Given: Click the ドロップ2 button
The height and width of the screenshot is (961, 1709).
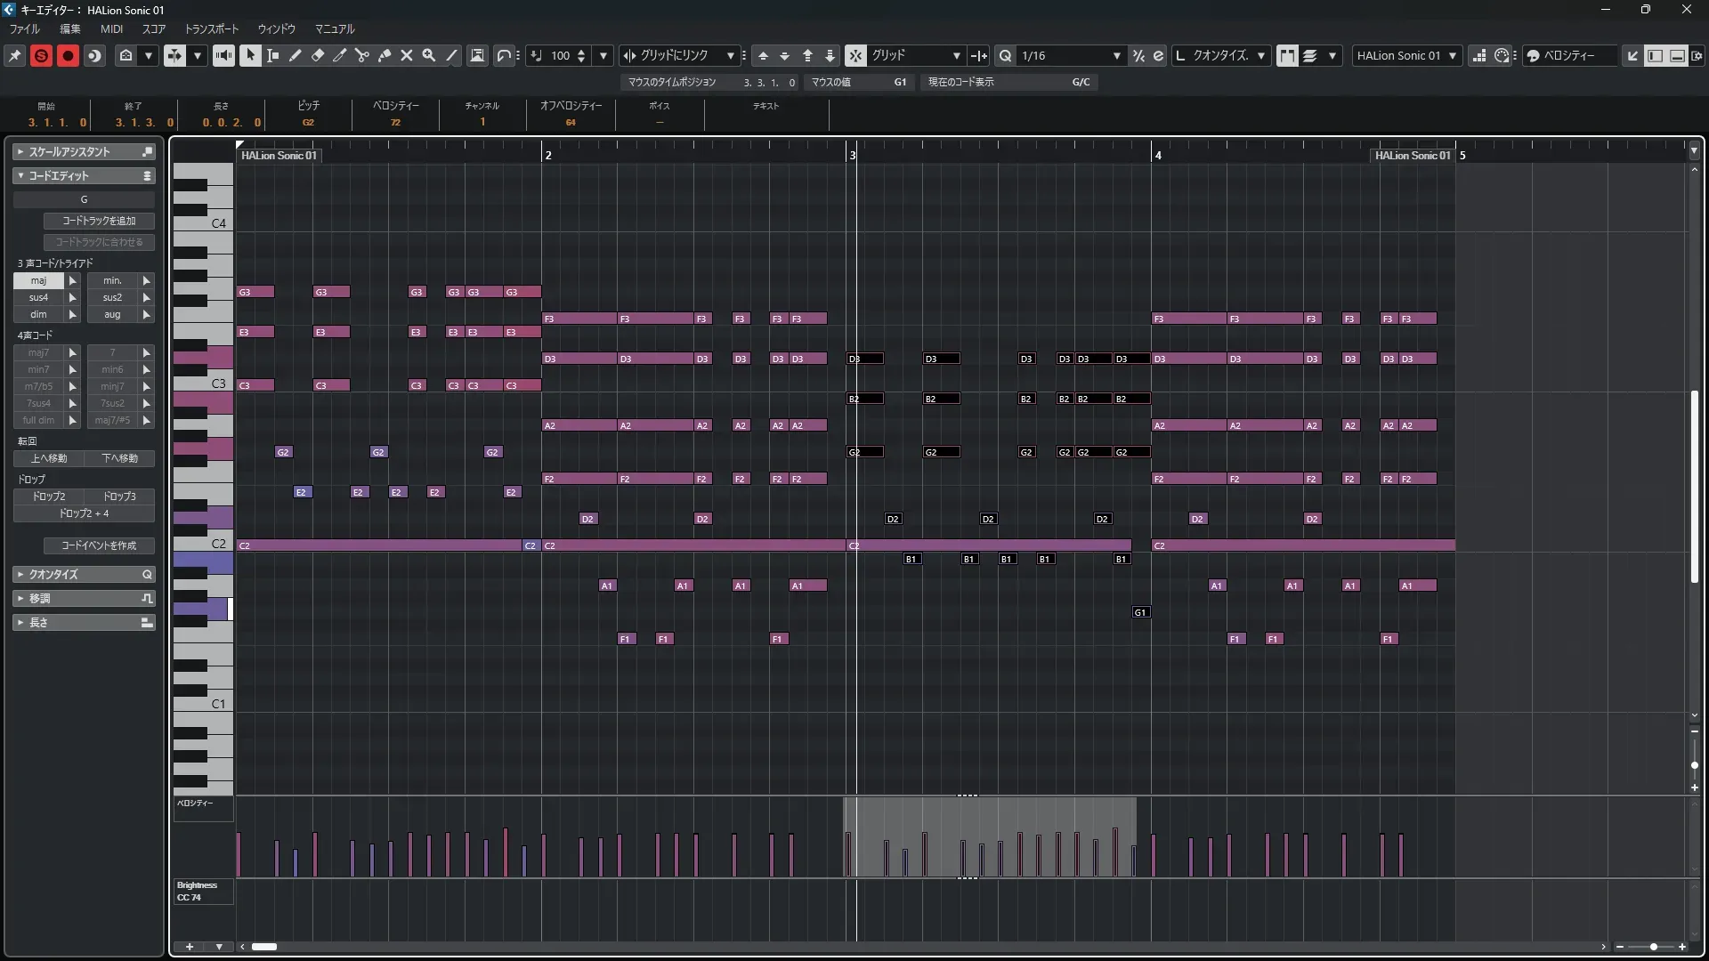Looking at the screenshot, I should click(x=49, y=497).
